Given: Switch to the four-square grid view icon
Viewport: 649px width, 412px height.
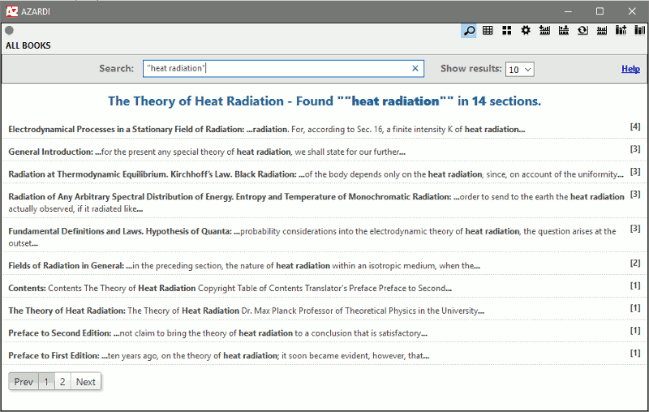Looking at the screenshot, I should [506, 30].
